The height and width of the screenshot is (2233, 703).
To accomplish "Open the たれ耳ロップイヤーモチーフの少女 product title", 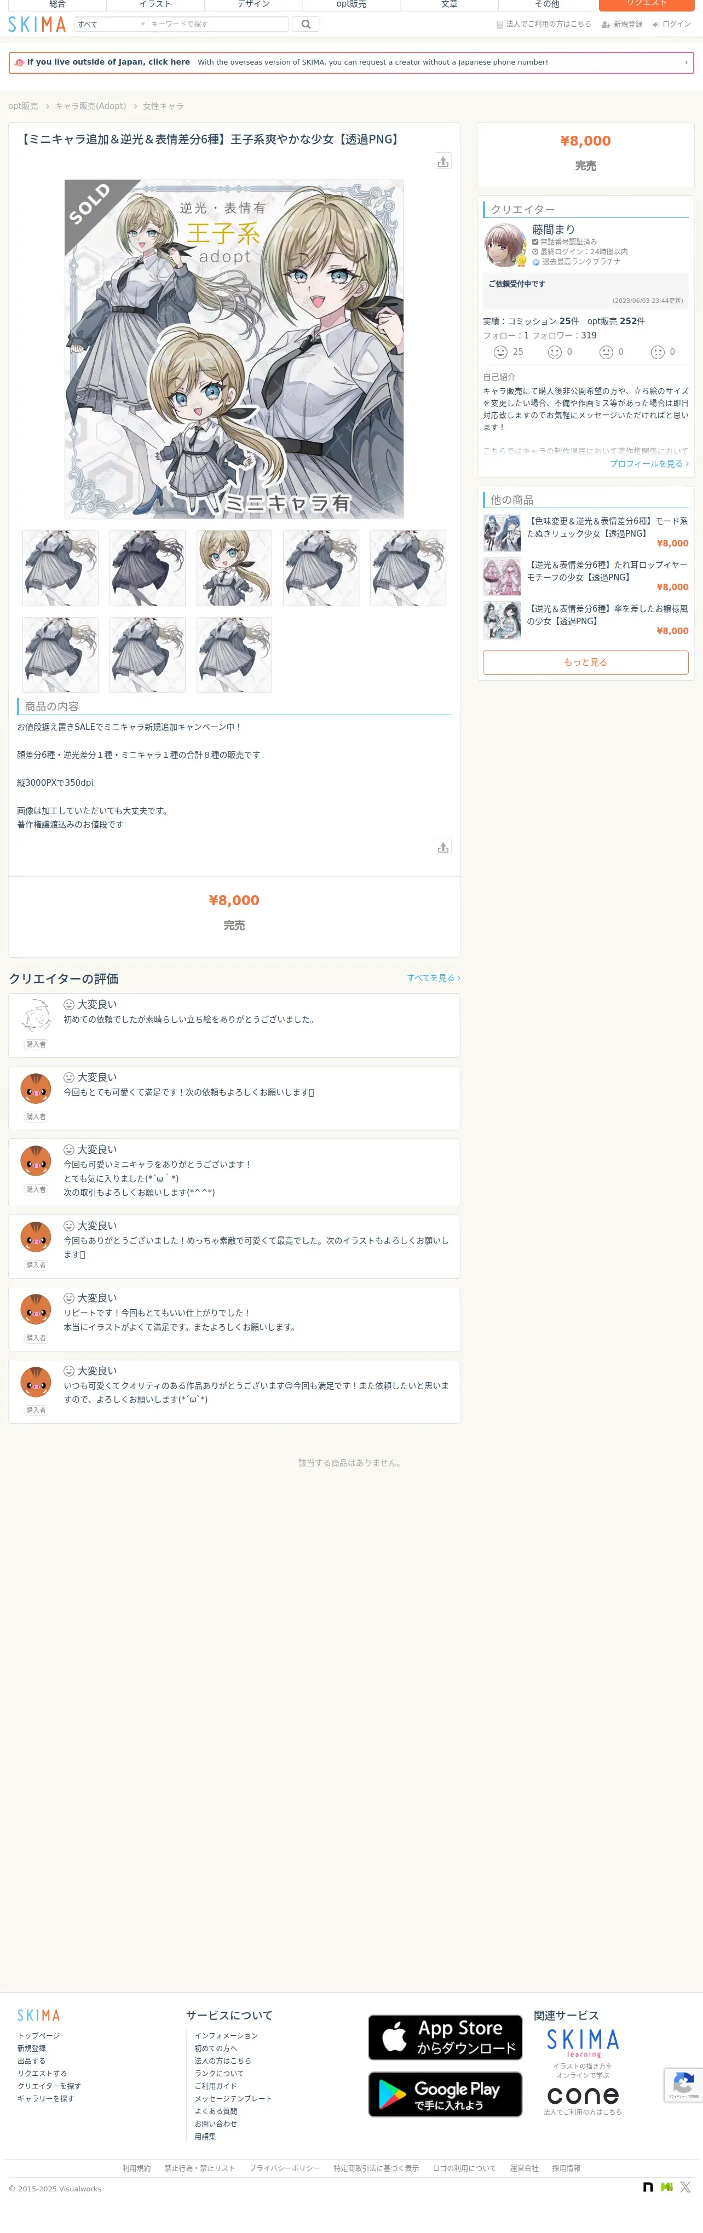I will click(608, 571).
